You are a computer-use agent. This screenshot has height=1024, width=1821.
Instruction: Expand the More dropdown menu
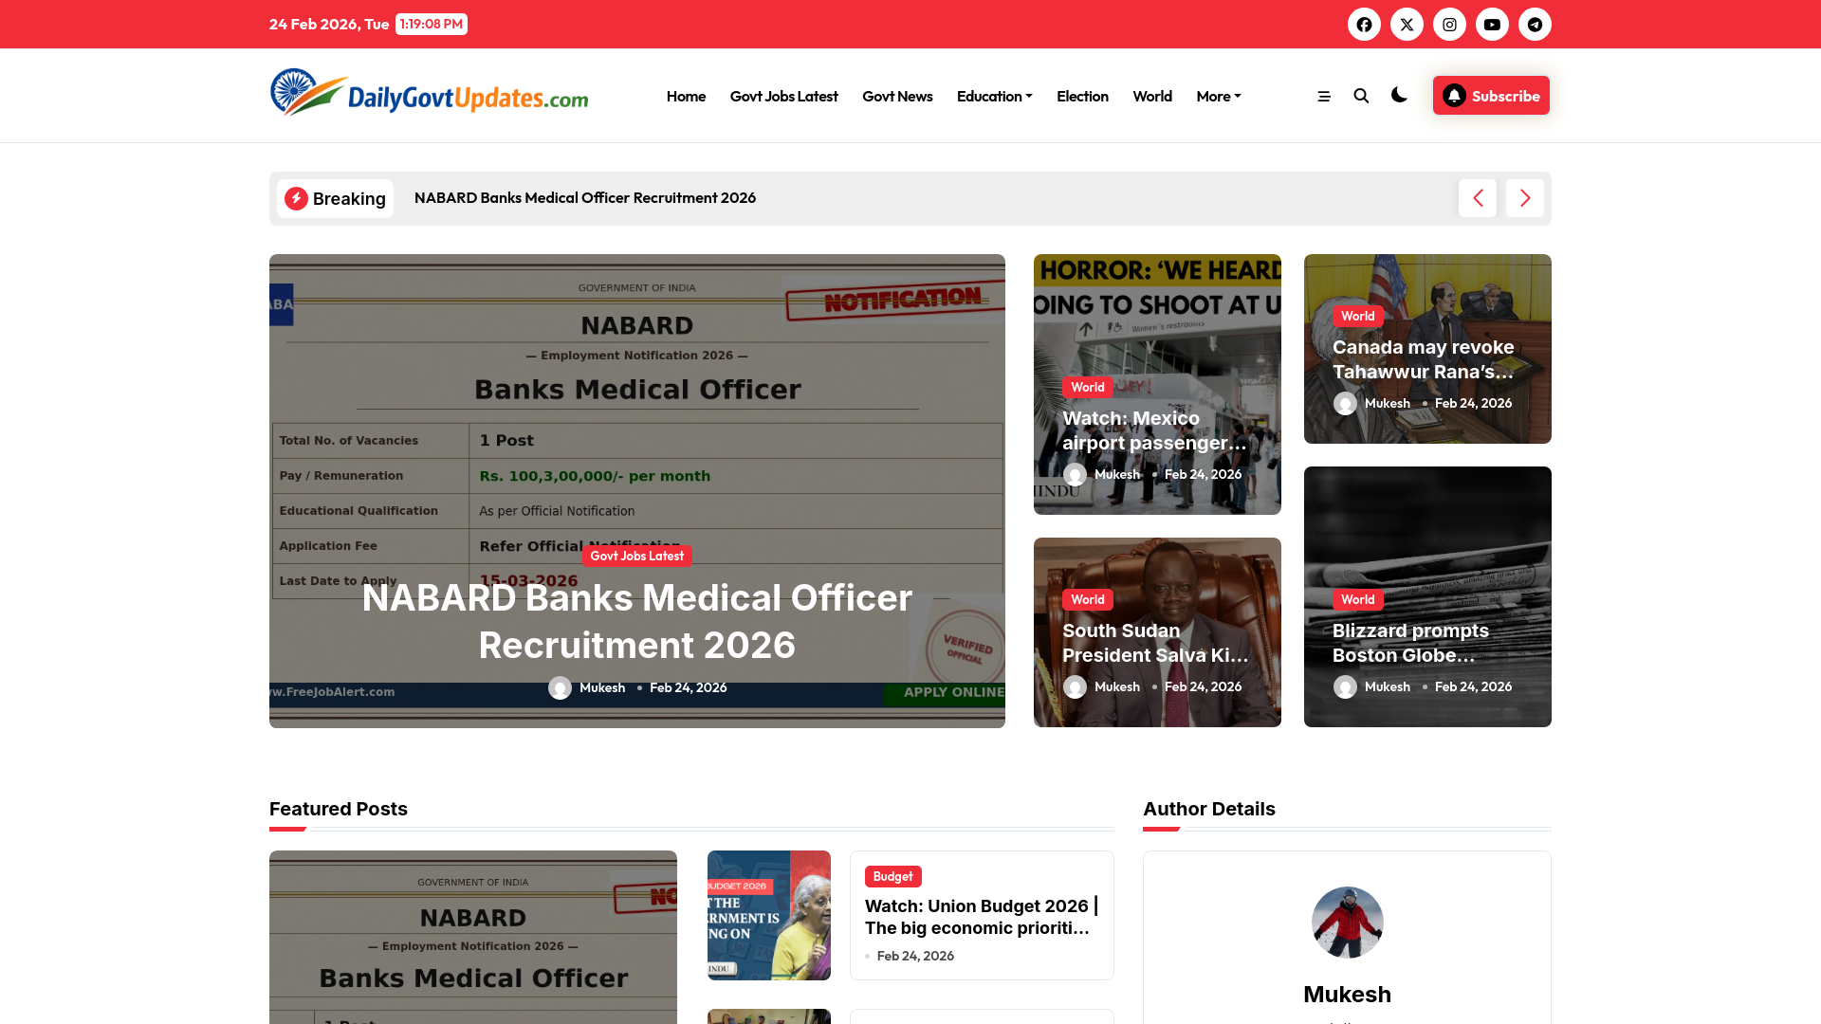1218,96
